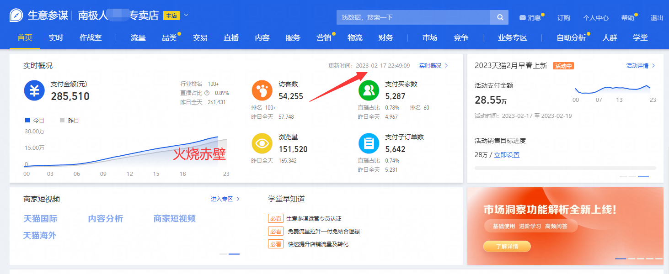669x274 pixels.
Task: Click 立即设置 for sales target
Action: (507, 155)
